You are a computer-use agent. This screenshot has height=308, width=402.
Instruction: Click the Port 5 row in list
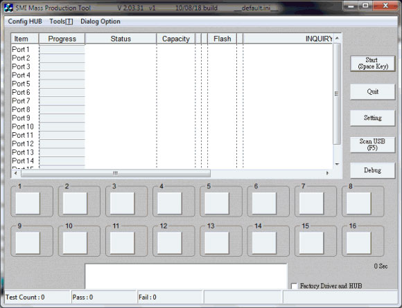[x=172, y=84]
